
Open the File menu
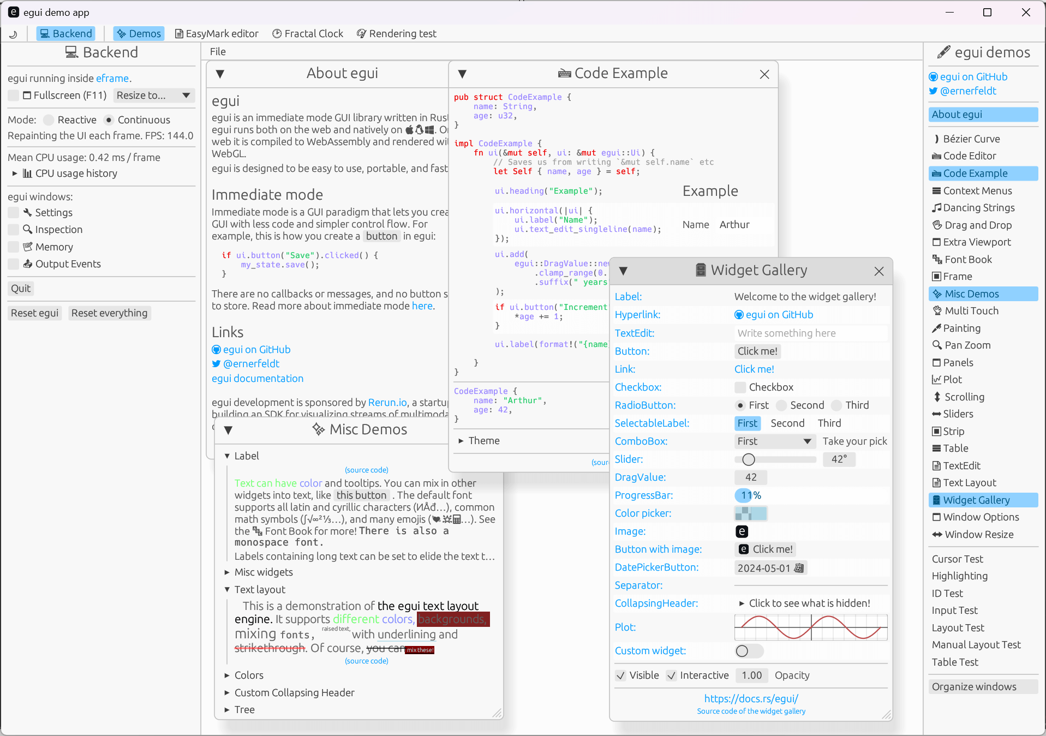coord(218,52)
